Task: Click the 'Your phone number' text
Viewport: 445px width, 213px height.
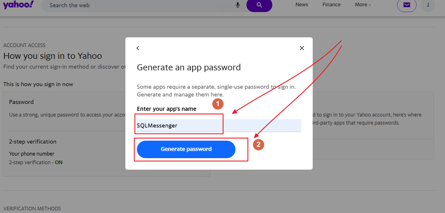Action: click(x=32, y=154)
